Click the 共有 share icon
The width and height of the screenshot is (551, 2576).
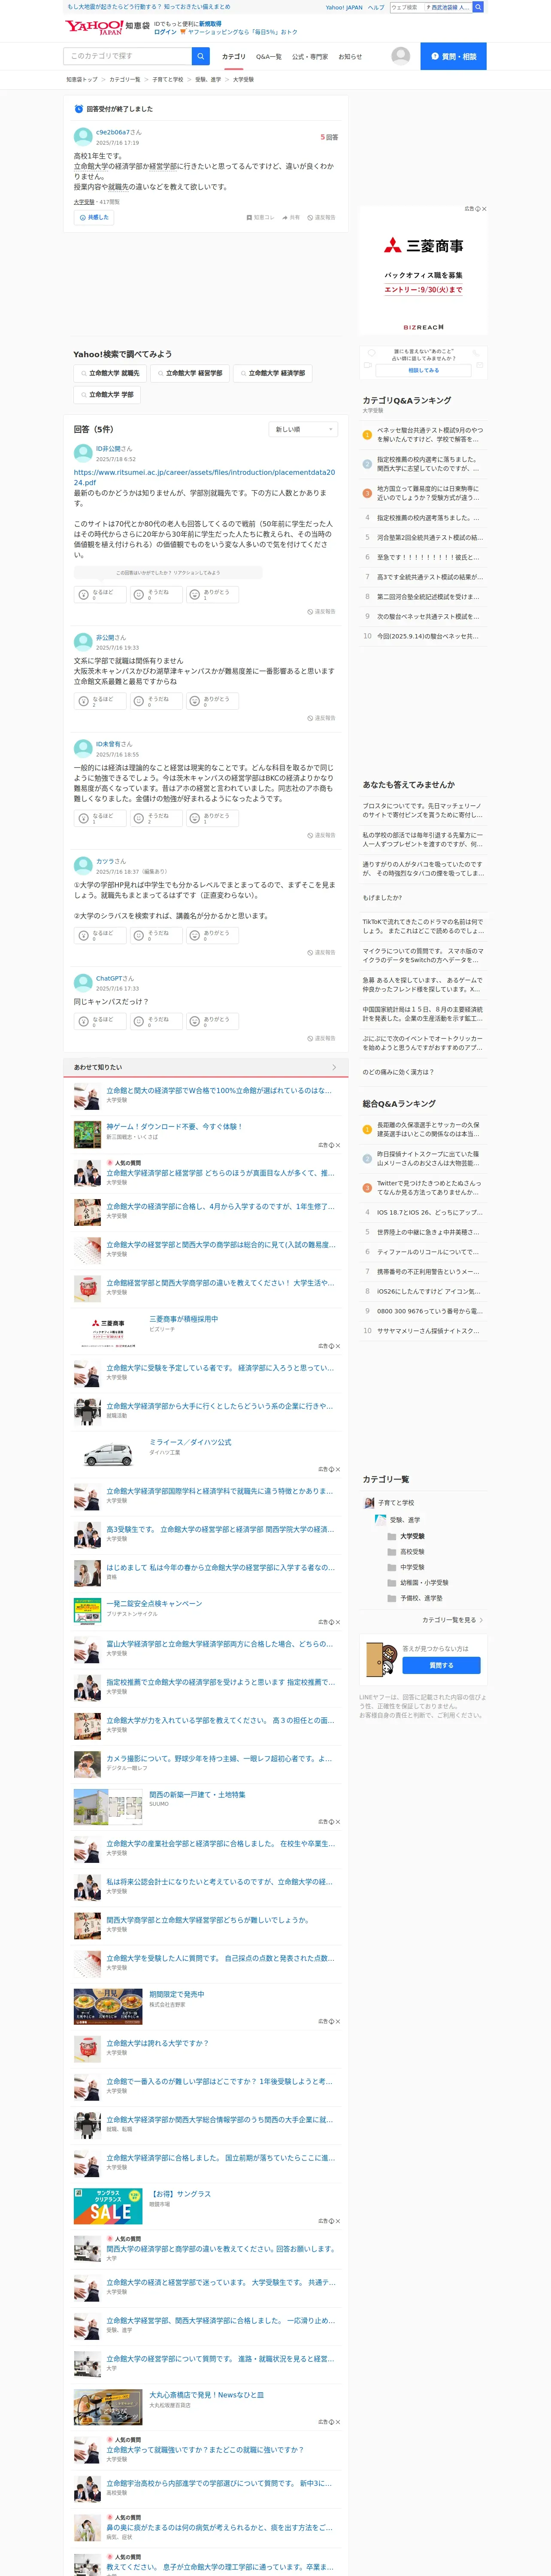tap(291, 217)
